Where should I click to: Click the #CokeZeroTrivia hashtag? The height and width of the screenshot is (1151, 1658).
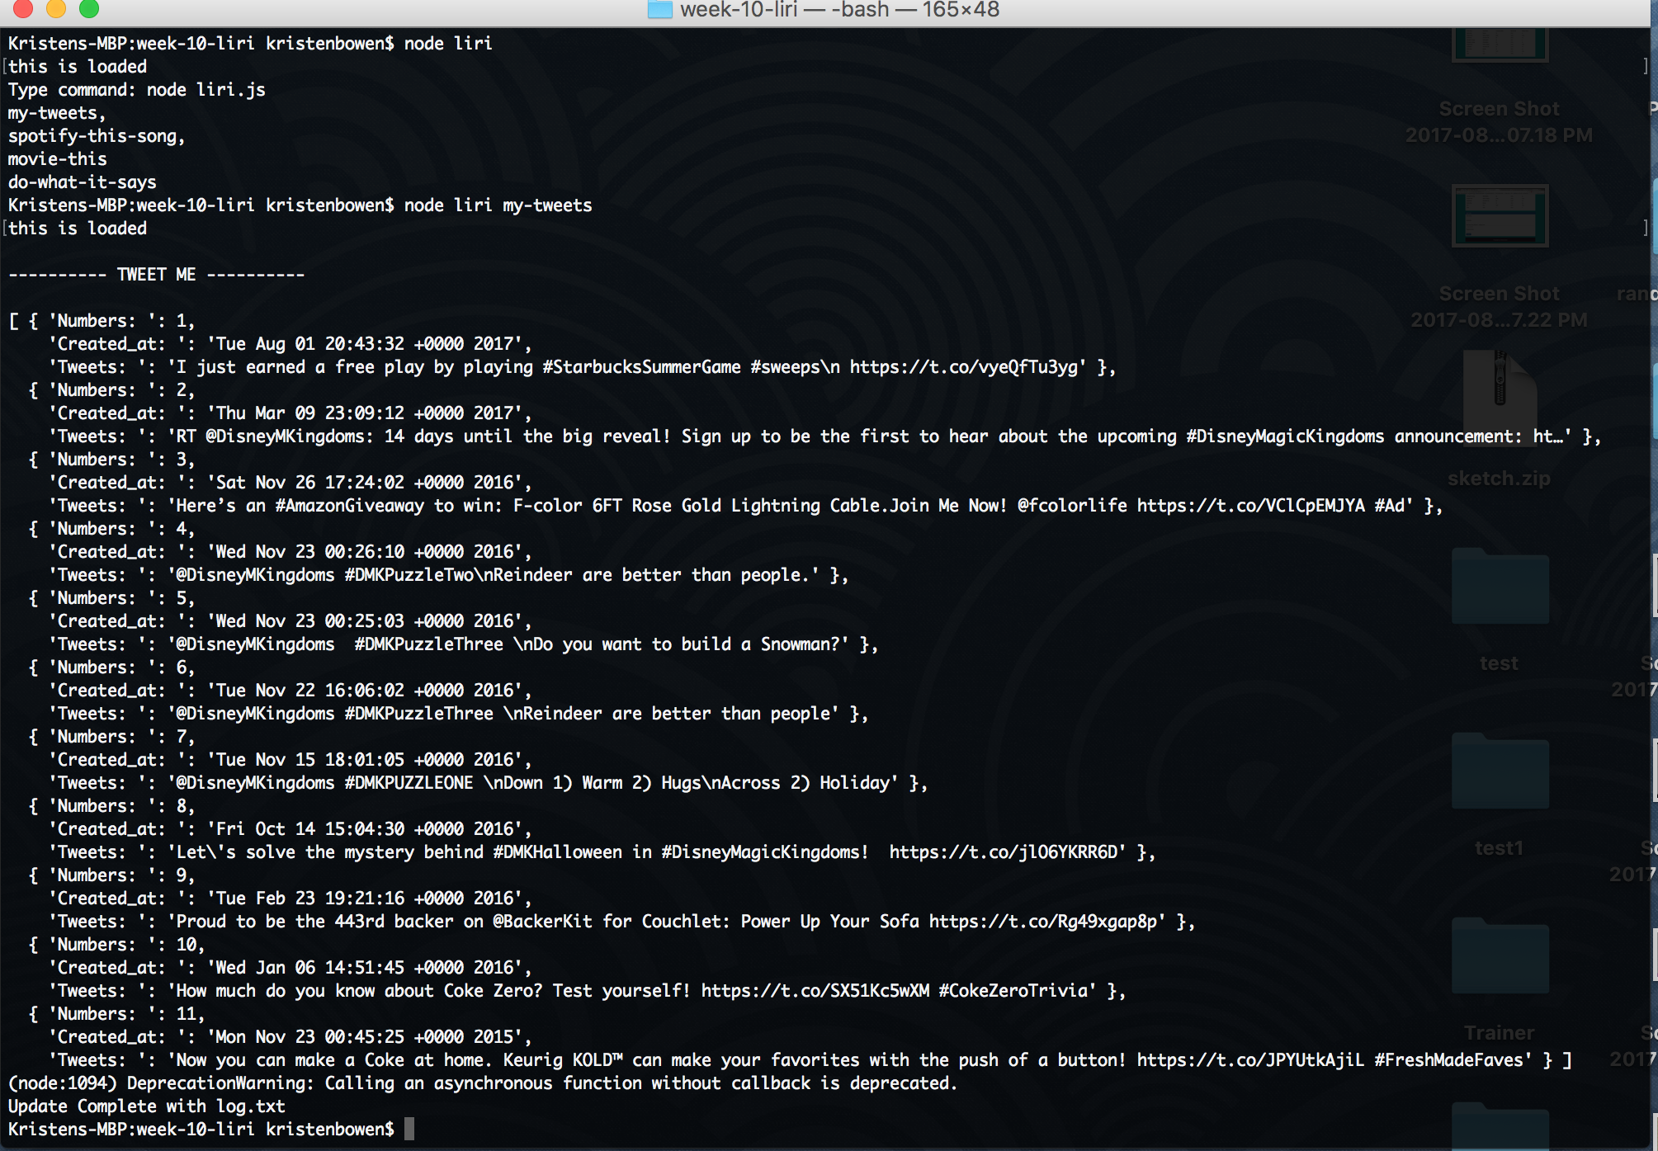point(1013,990)
